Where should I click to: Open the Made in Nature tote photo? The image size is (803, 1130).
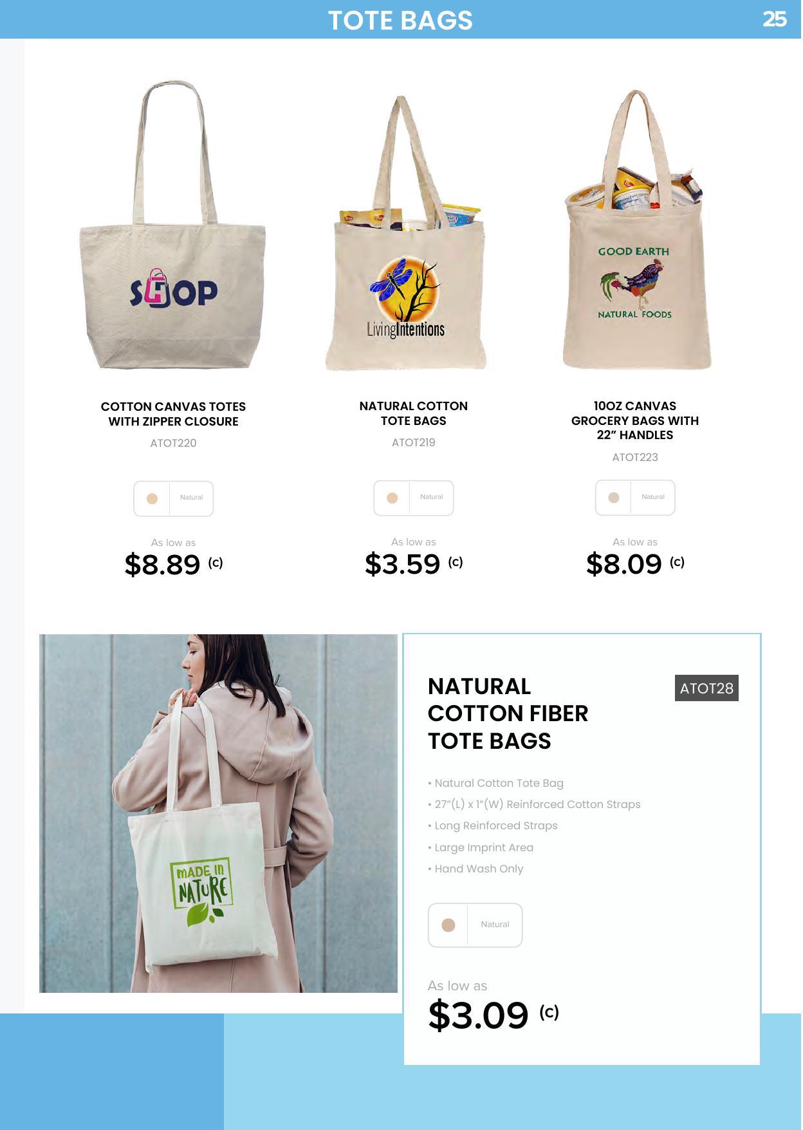[x=218, y=813]
